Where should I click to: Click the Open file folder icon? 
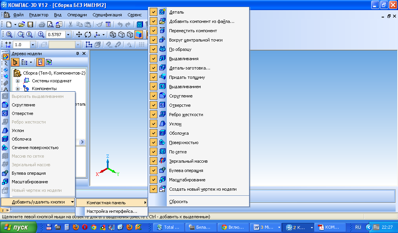tap(22, 24)
